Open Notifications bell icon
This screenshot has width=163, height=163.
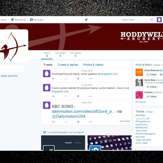pos(12,20)
